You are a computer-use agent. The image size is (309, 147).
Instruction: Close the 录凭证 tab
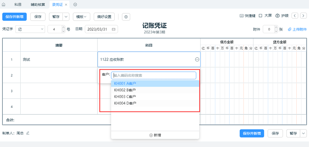[x=66, y=4]
